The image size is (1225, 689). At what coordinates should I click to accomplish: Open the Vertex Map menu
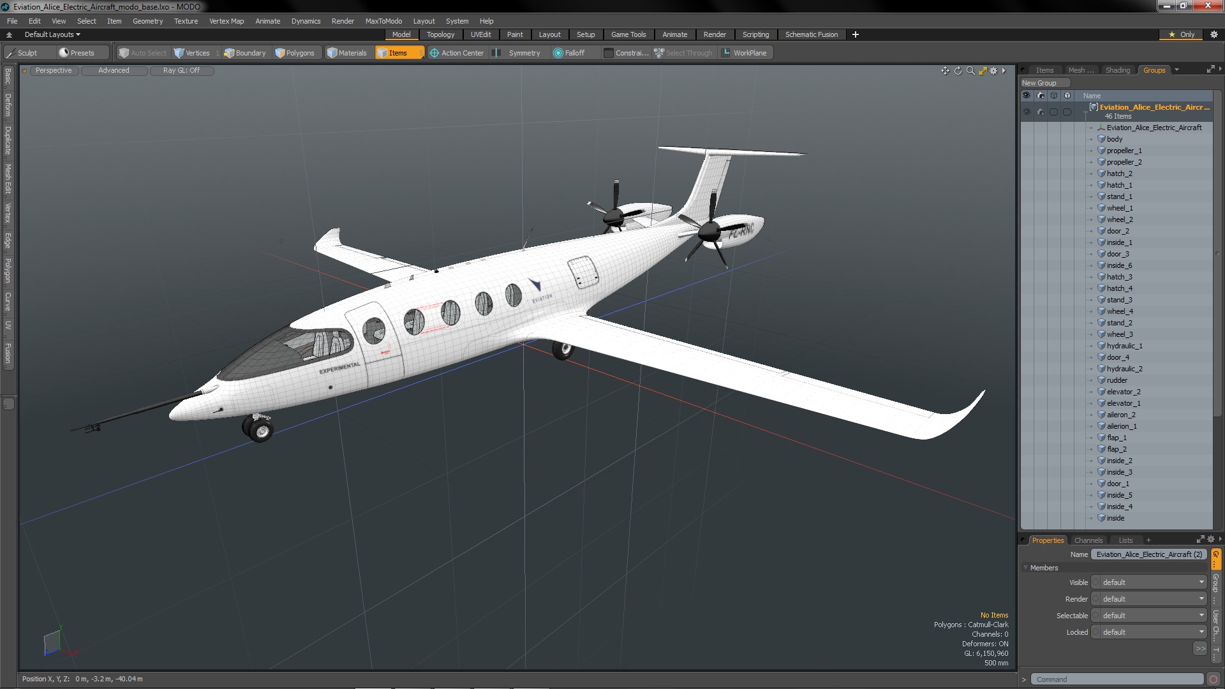pos(226,21)
